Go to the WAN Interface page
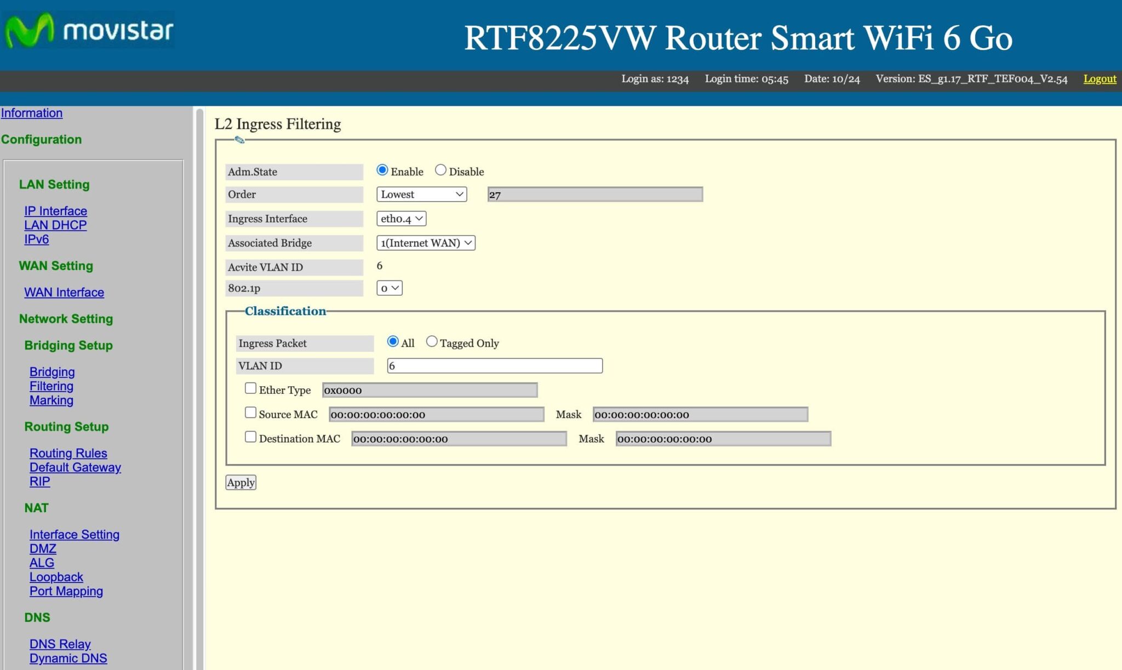Viewport: 1122px width, 670px height. click(x=64, y=292)
